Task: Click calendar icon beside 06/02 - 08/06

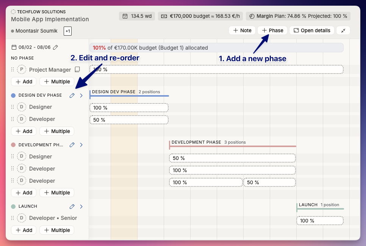Action: (x=14, y=47)
